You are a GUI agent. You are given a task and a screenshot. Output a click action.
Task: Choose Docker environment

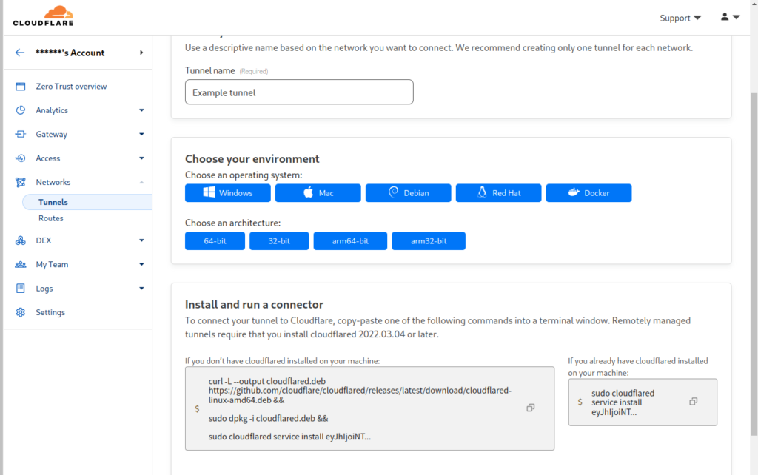(588, 193)
